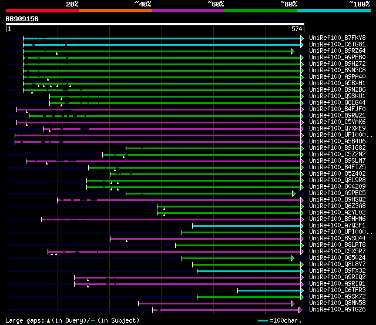Click the orange ~40% identity legend segment
Image resolution: width=376 pixels, height=325 pixels.
tap(115, 11)
